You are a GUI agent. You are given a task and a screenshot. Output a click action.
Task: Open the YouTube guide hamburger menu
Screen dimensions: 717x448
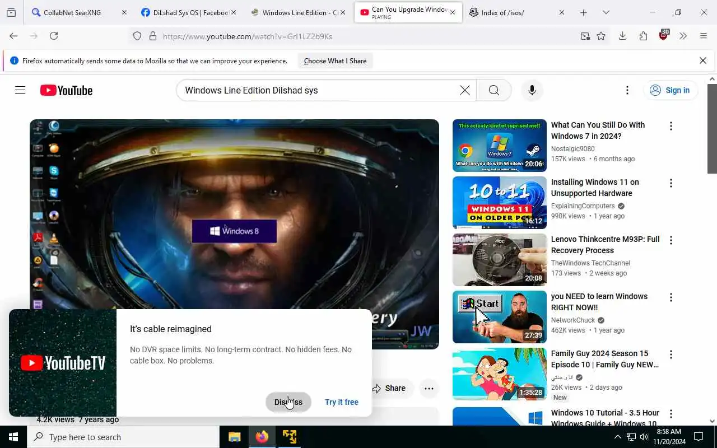pyautogui.click(x=20, y=90)
